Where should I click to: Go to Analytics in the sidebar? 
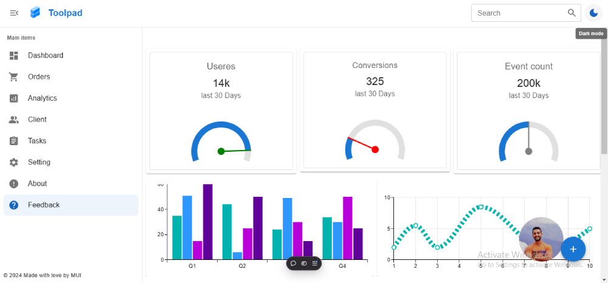[x=71, y=98]
